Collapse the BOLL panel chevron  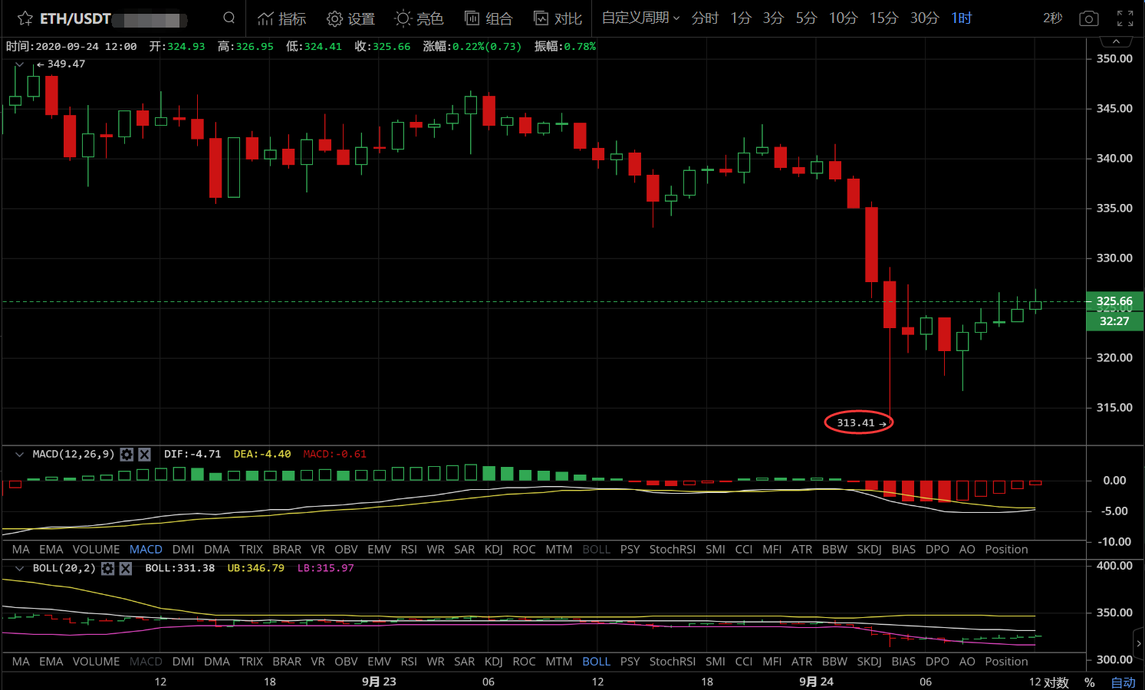click(x=19, y=568)
